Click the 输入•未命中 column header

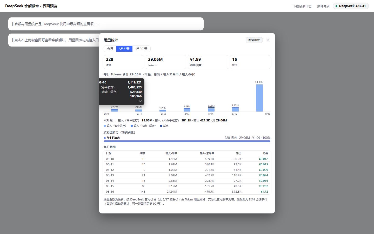pos(207,153)
